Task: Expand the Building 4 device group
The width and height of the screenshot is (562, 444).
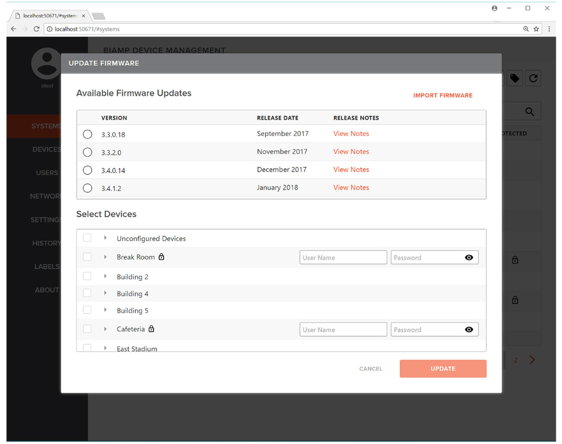Action: [x=105, y=294]
